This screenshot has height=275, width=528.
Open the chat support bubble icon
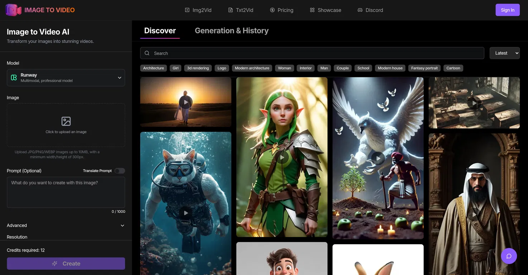click(x=509, y=256)
